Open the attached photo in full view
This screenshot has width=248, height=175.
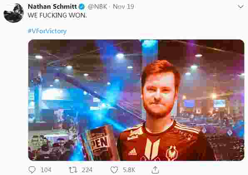click(x=136, y=100)
